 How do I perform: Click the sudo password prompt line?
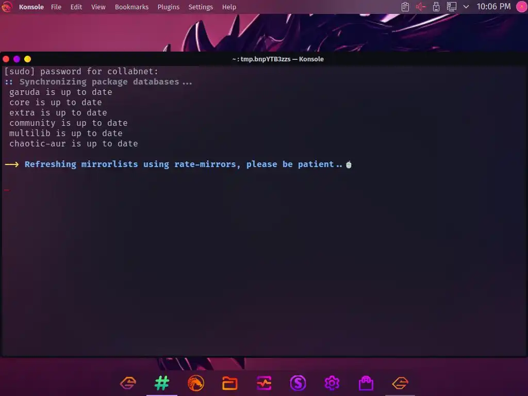(81, 71)
